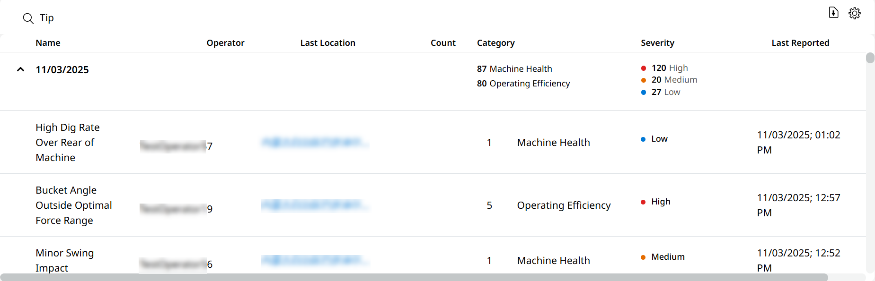Sort by Last Location column header
Image resolution: width=875 pixels, height=281 pixels.
coord(327,43)
